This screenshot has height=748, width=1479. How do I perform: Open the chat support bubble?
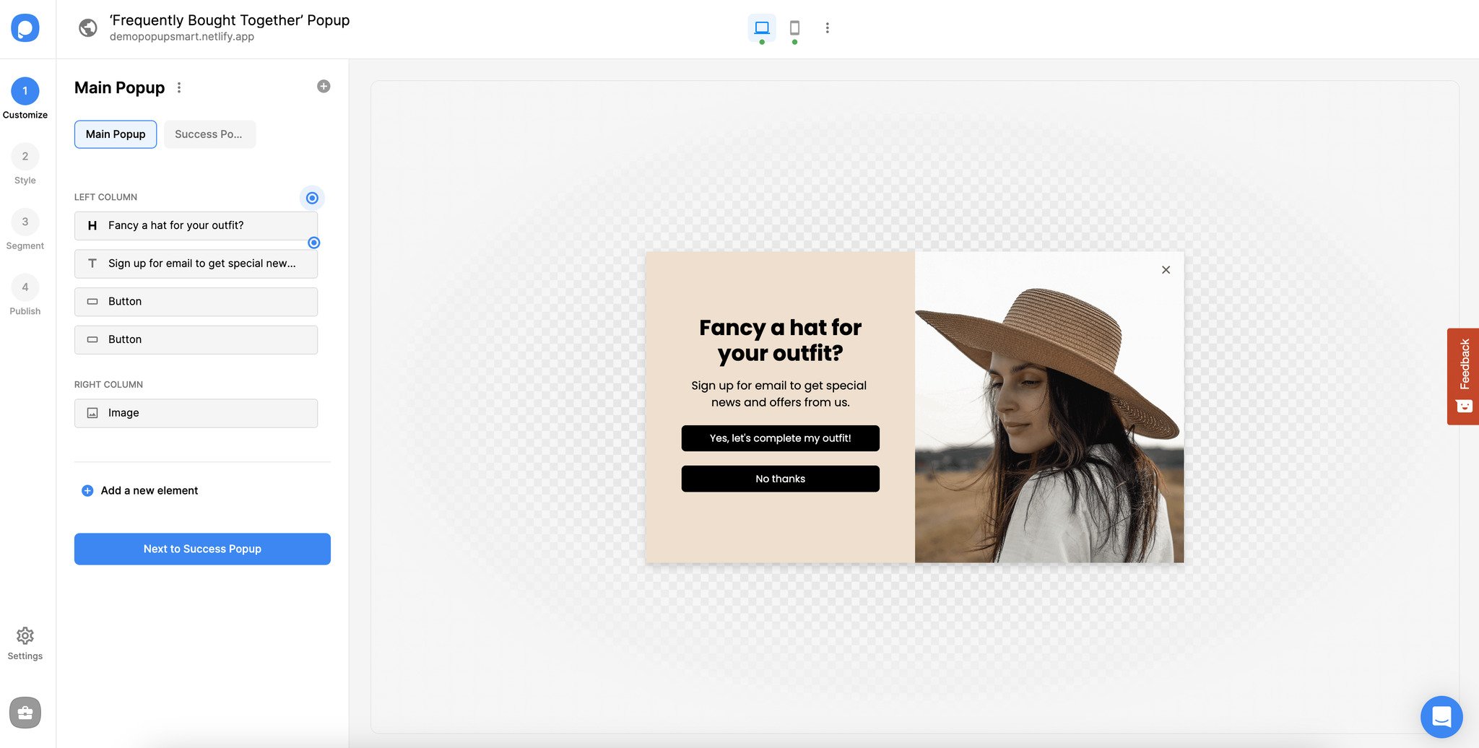(1441, 717)
